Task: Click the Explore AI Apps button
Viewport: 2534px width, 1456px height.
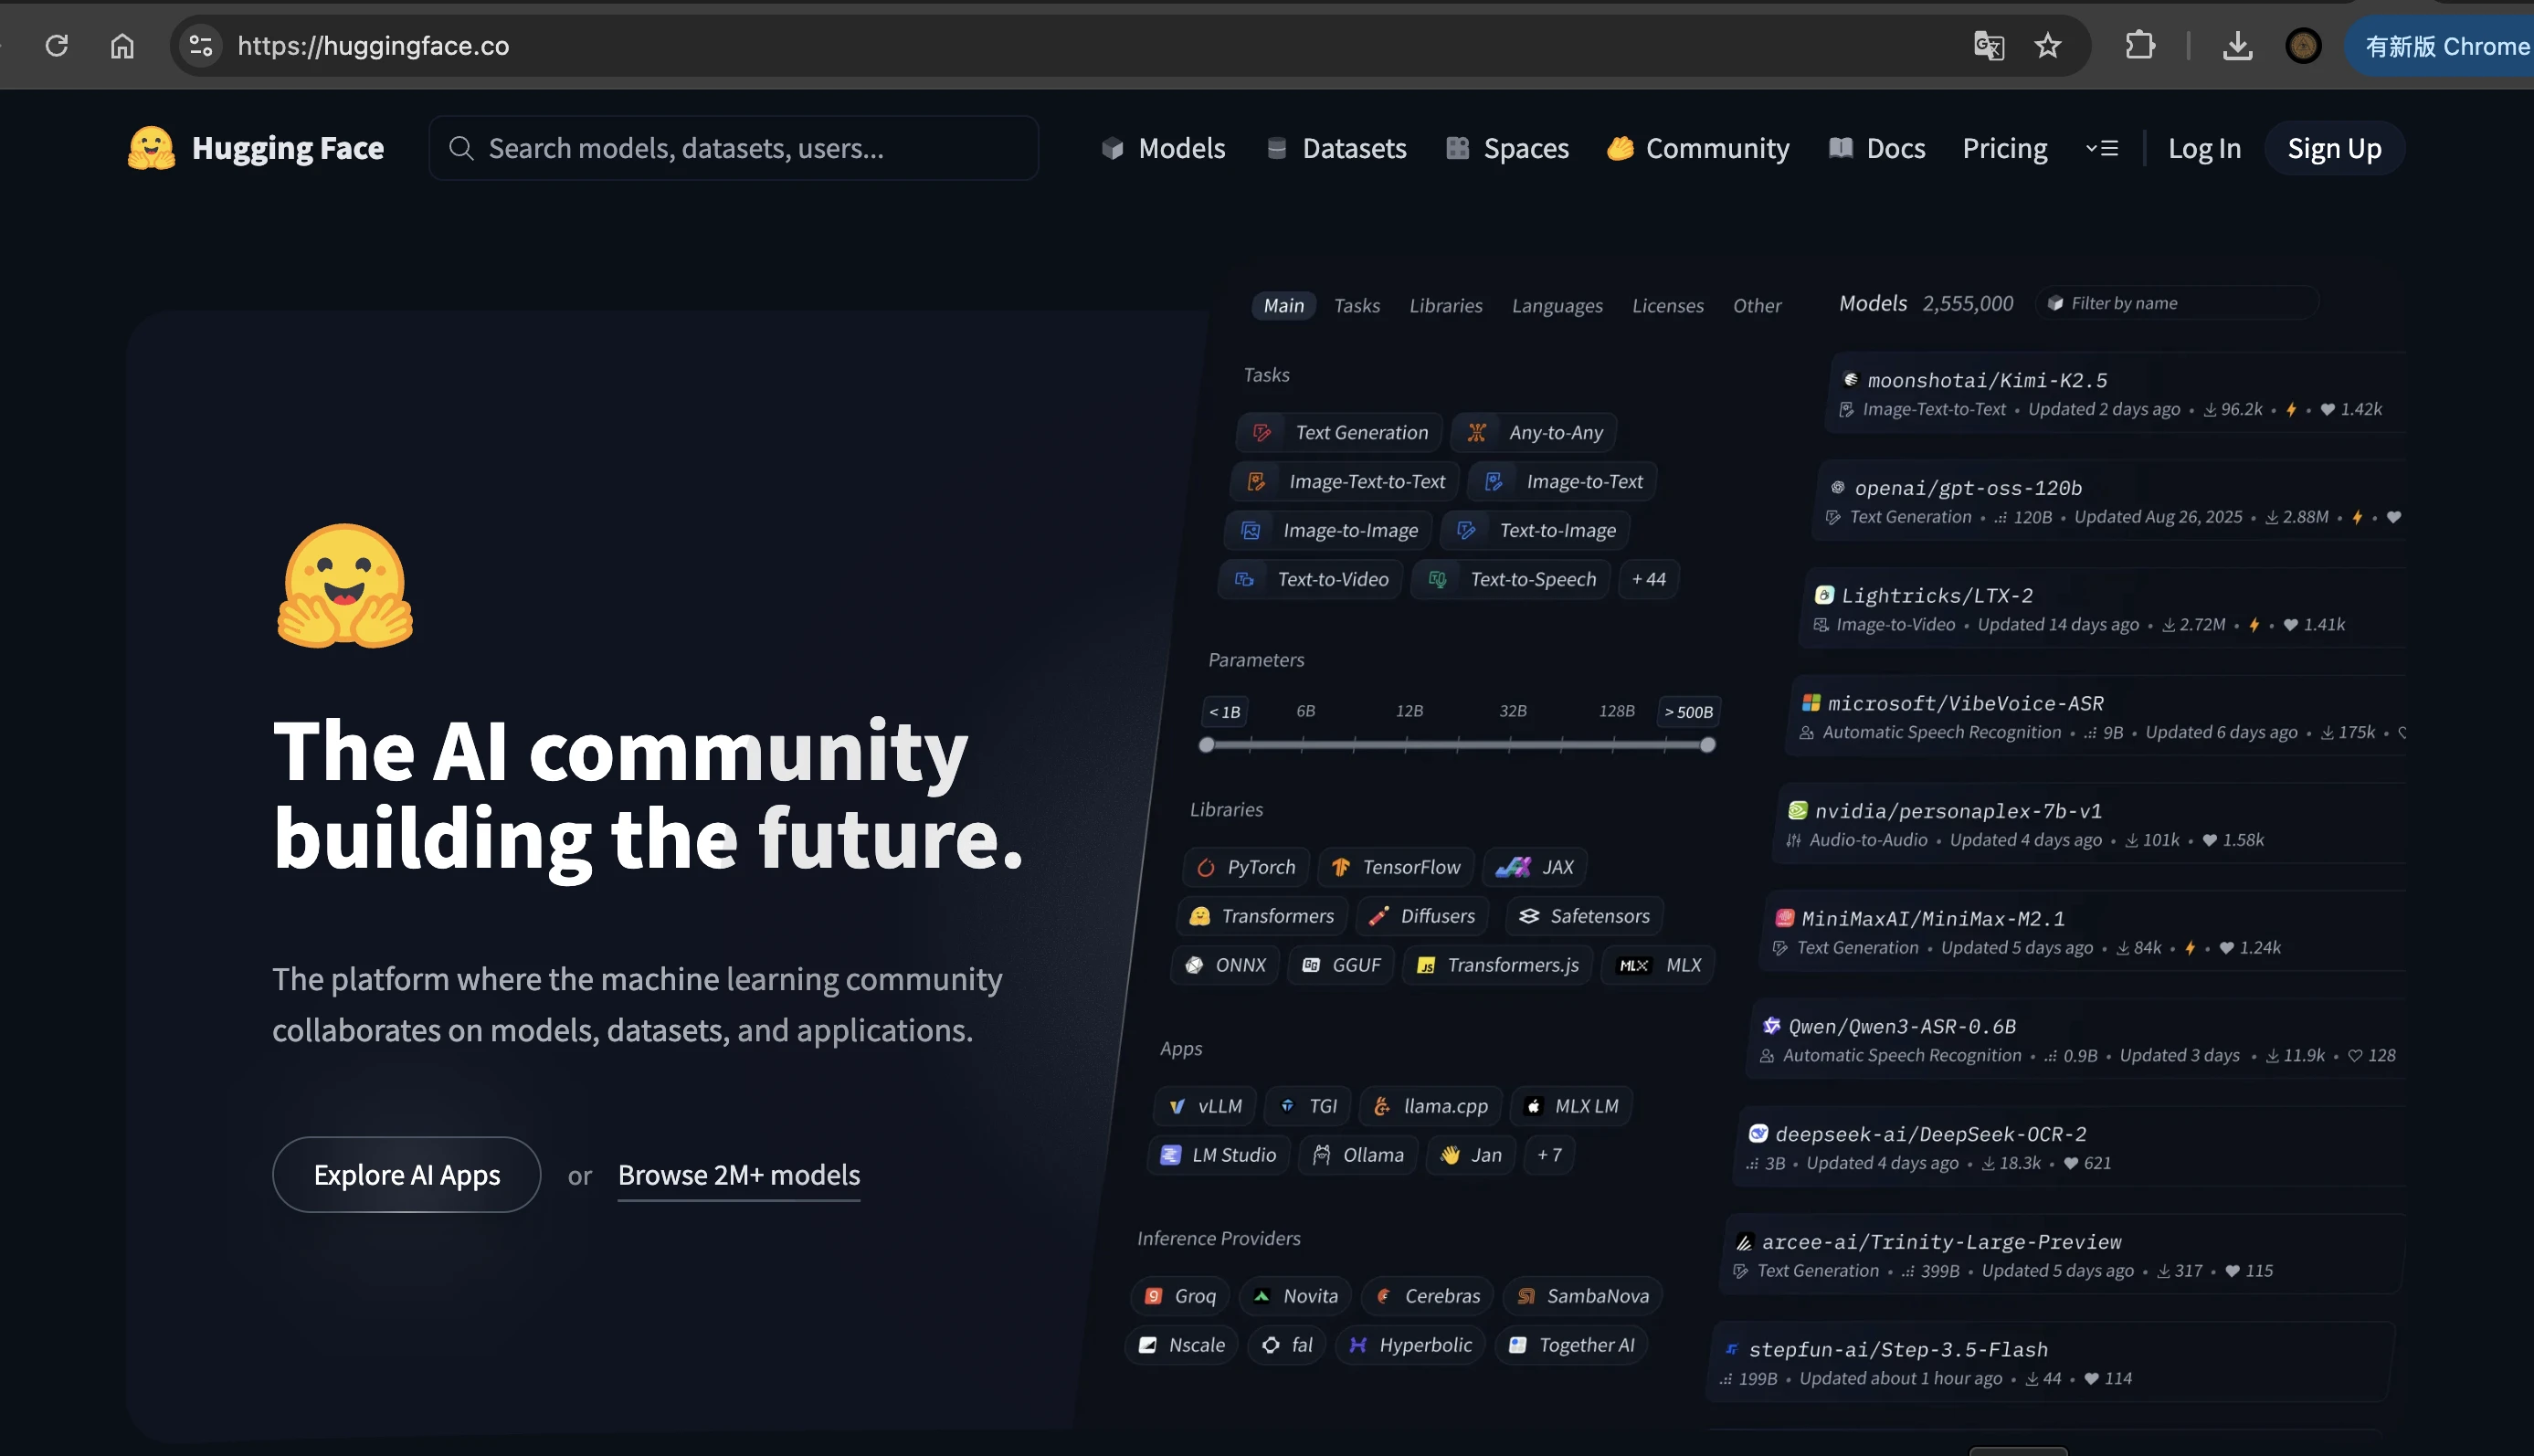Action: [x=406, y=1175]
